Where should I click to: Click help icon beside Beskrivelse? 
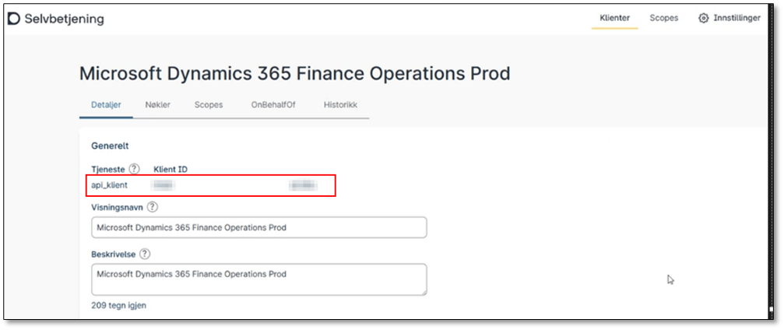[x=145, y=254]
